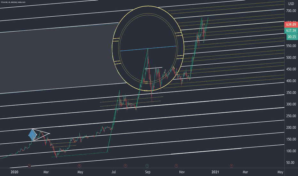Image resolution: width=298 pixels, height=176 pixels.
Task: Click the 350.00 price axis value
Action: point(291,93)
